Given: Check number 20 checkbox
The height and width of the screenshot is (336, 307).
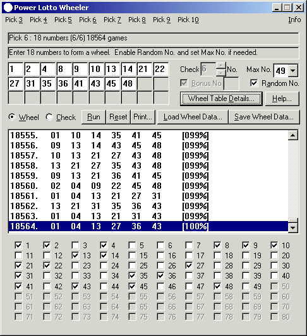Looking at the screenshot, I should click(x=274, y=255).
